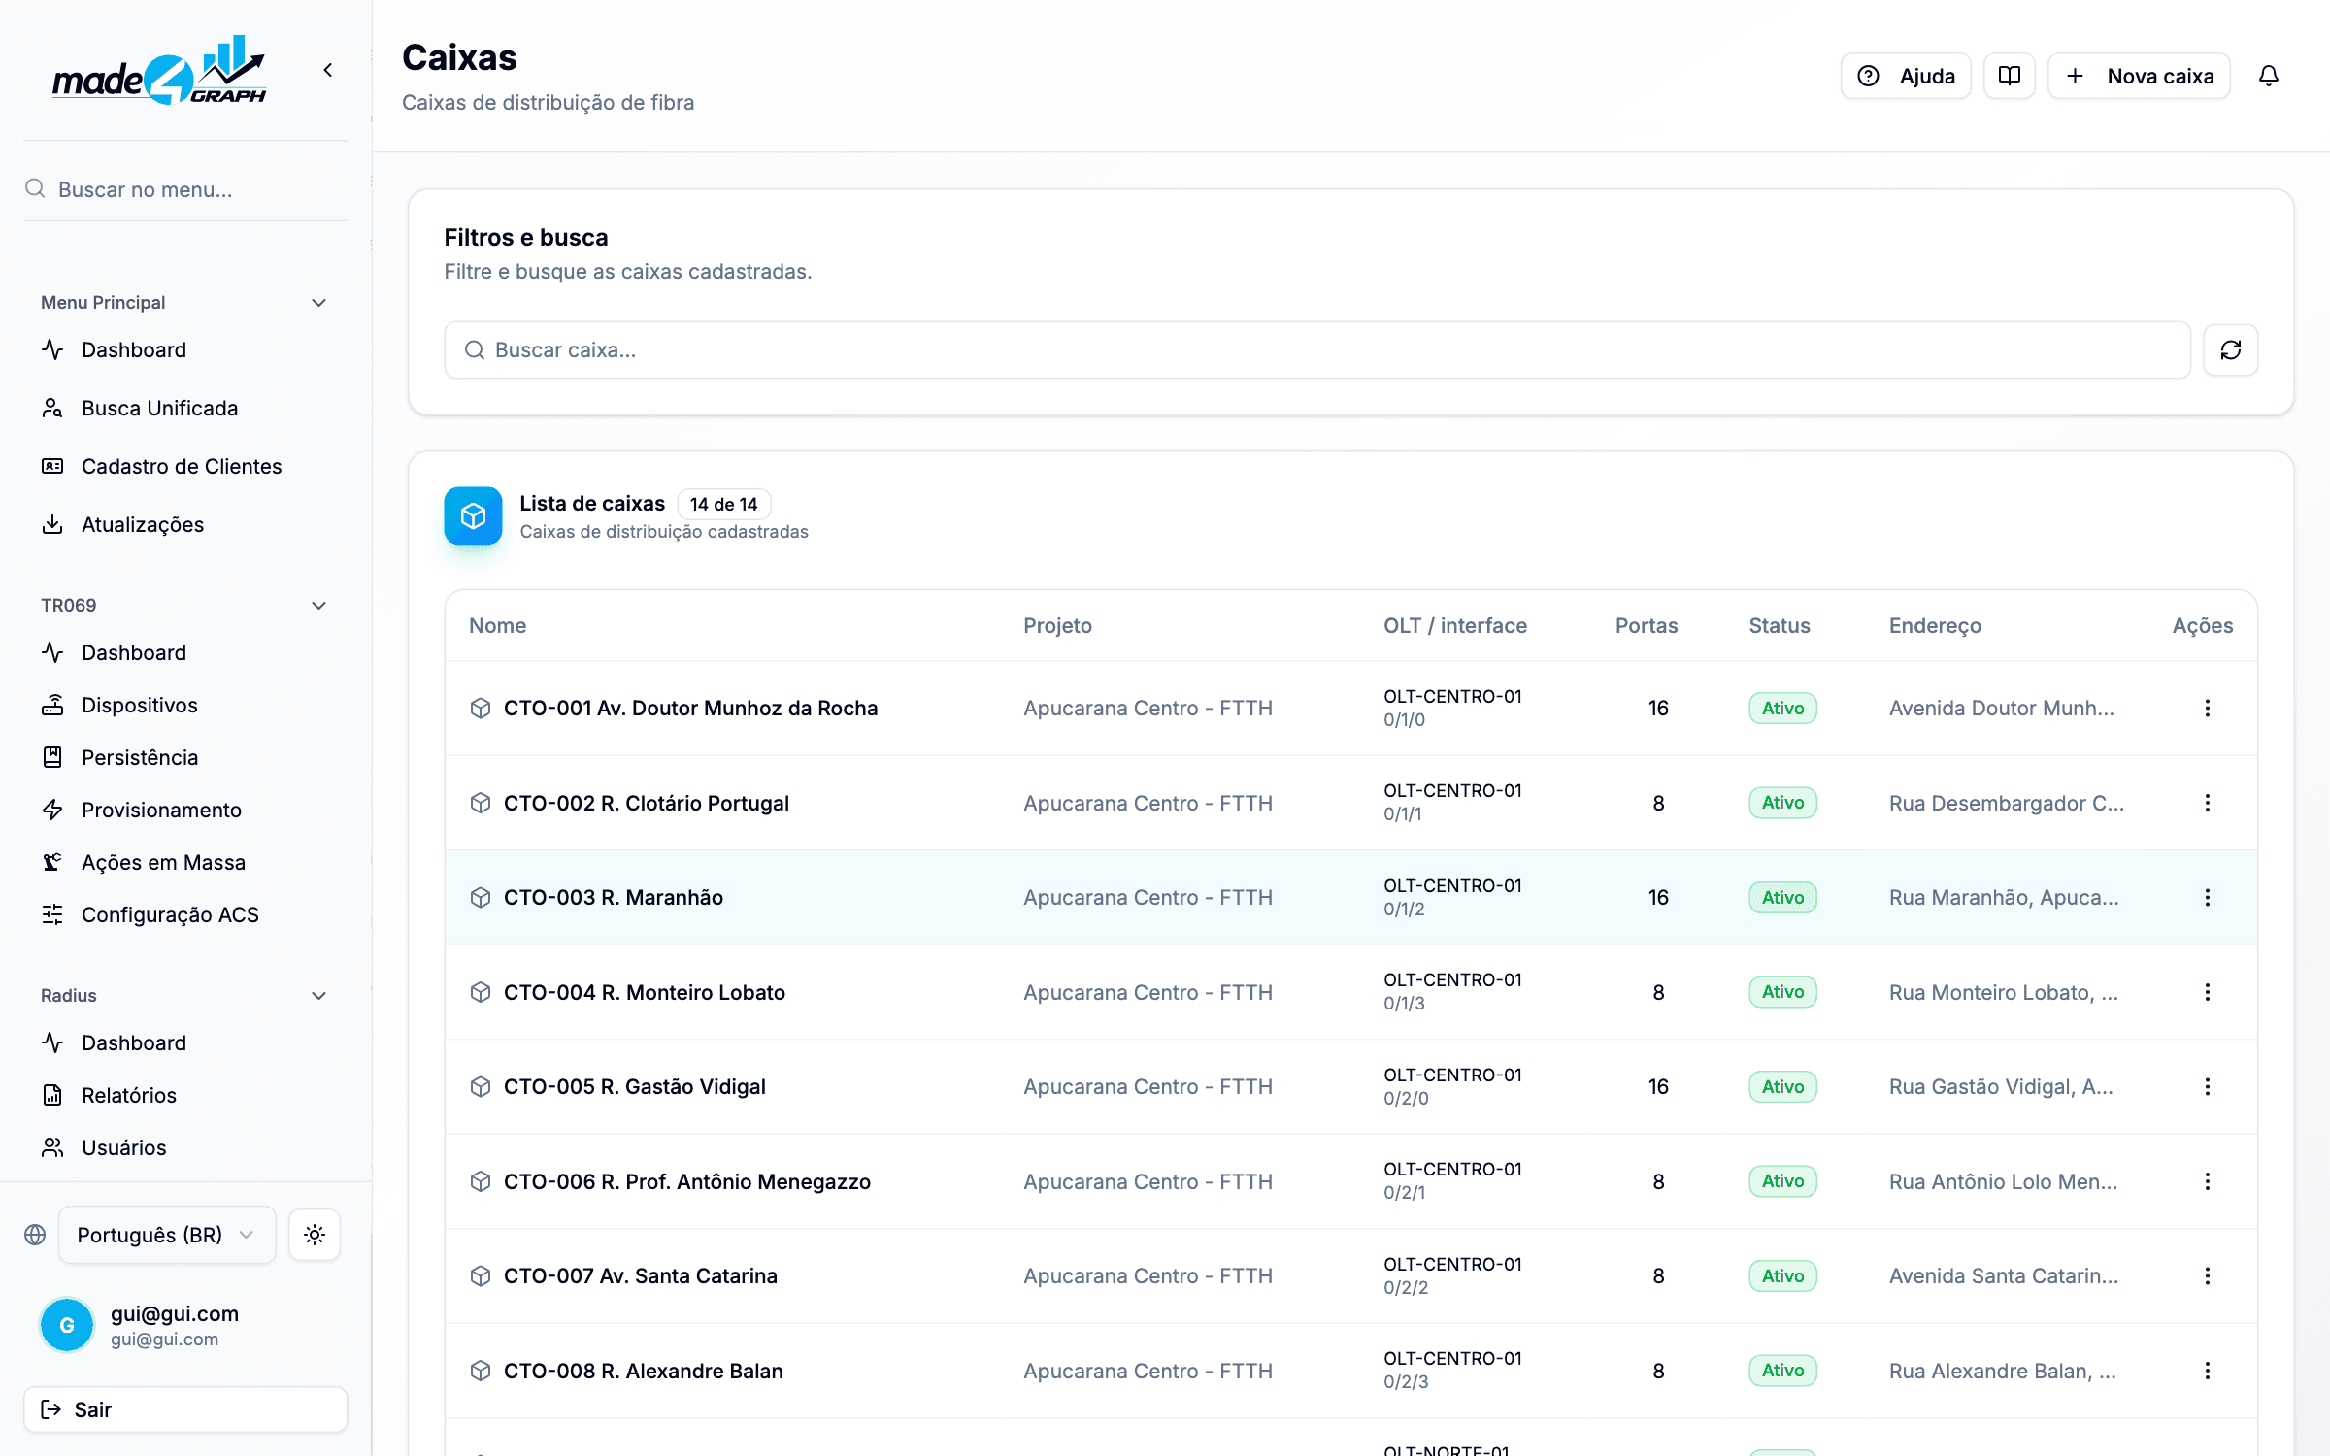
Task: Open the Português (BR) language dropdown
Action: [167, 1235]
